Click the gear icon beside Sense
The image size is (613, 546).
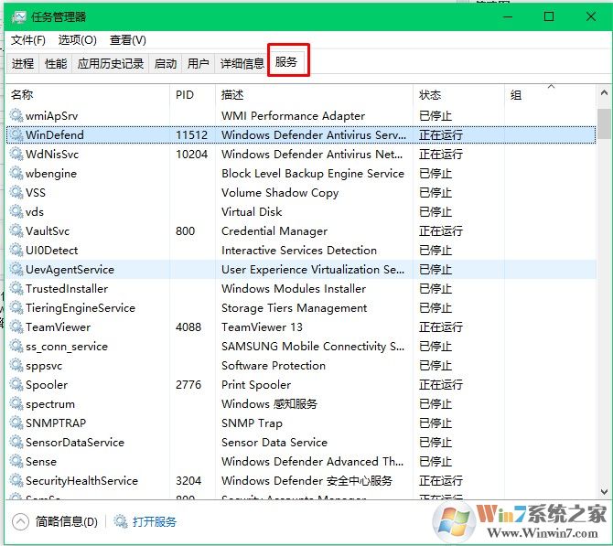tap(16, 461)
